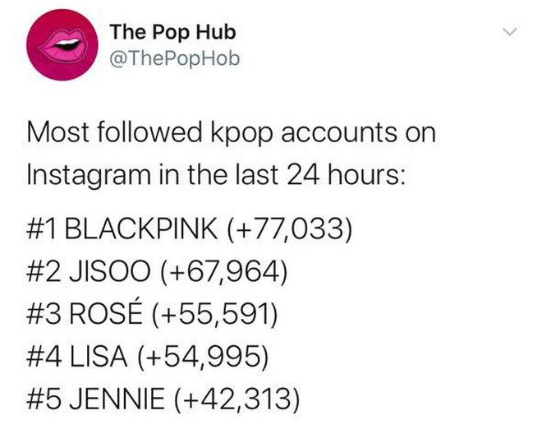Select the #4 LISA entry text

pyautogui.click(x=148, y=357)
